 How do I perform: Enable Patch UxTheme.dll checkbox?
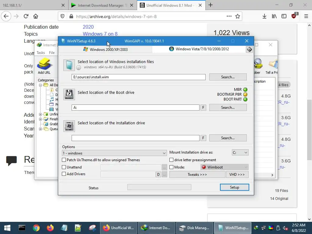pos(64,160)
